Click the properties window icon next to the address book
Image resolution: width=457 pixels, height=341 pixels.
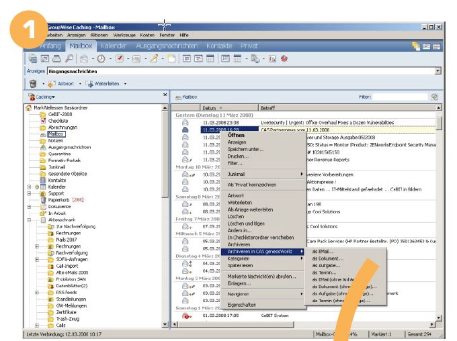click(44, 59)
